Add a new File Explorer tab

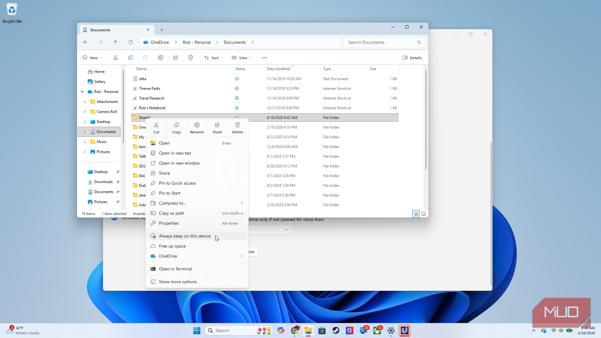point(162,30)
